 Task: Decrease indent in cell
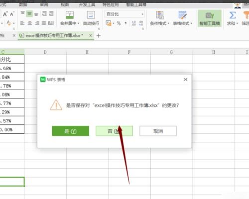44,13
